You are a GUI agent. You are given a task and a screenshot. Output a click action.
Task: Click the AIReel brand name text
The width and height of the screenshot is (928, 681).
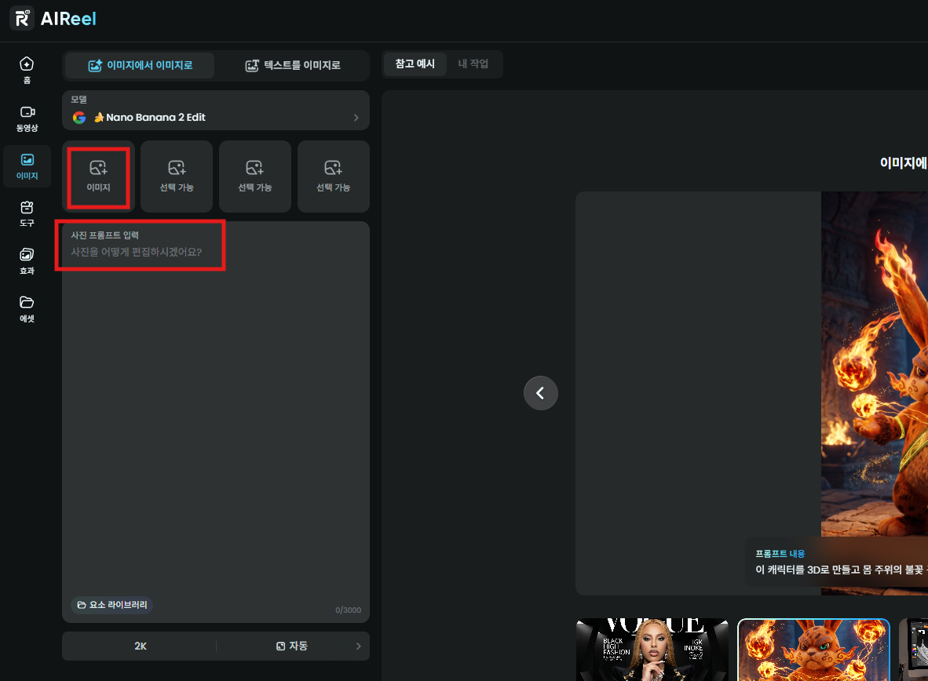click(68, 19)
